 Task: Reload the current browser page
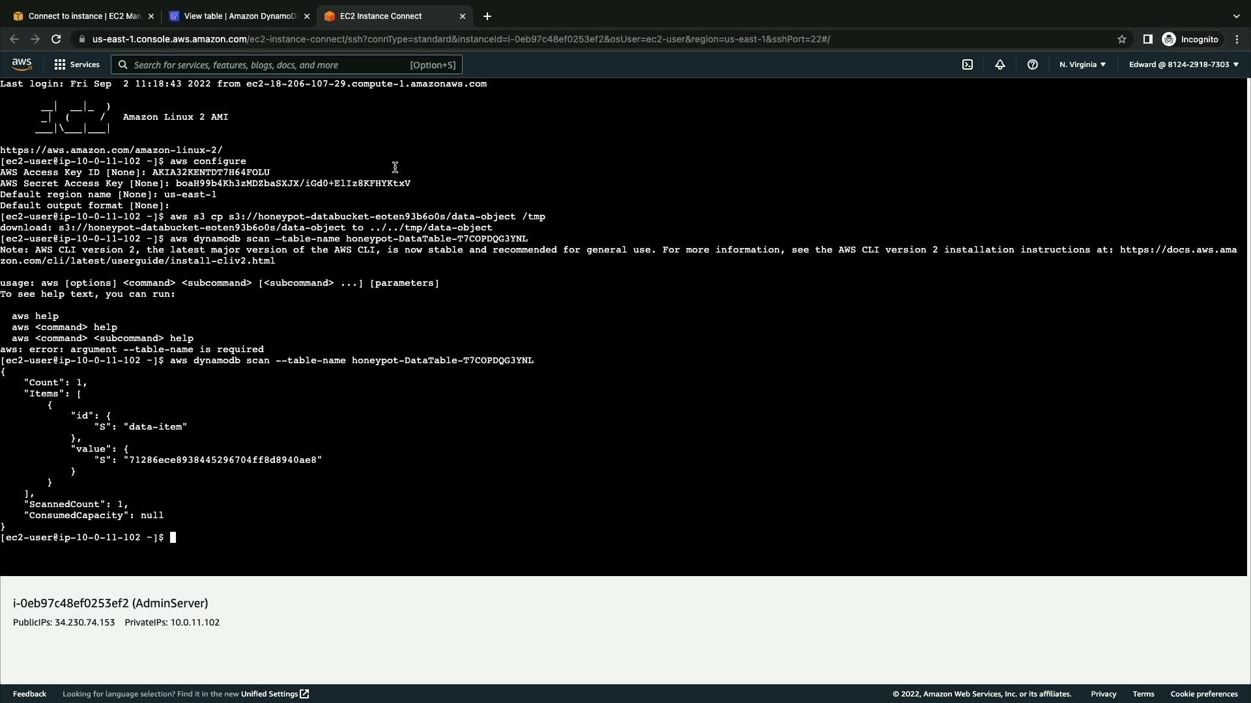(x=56, y=39)
